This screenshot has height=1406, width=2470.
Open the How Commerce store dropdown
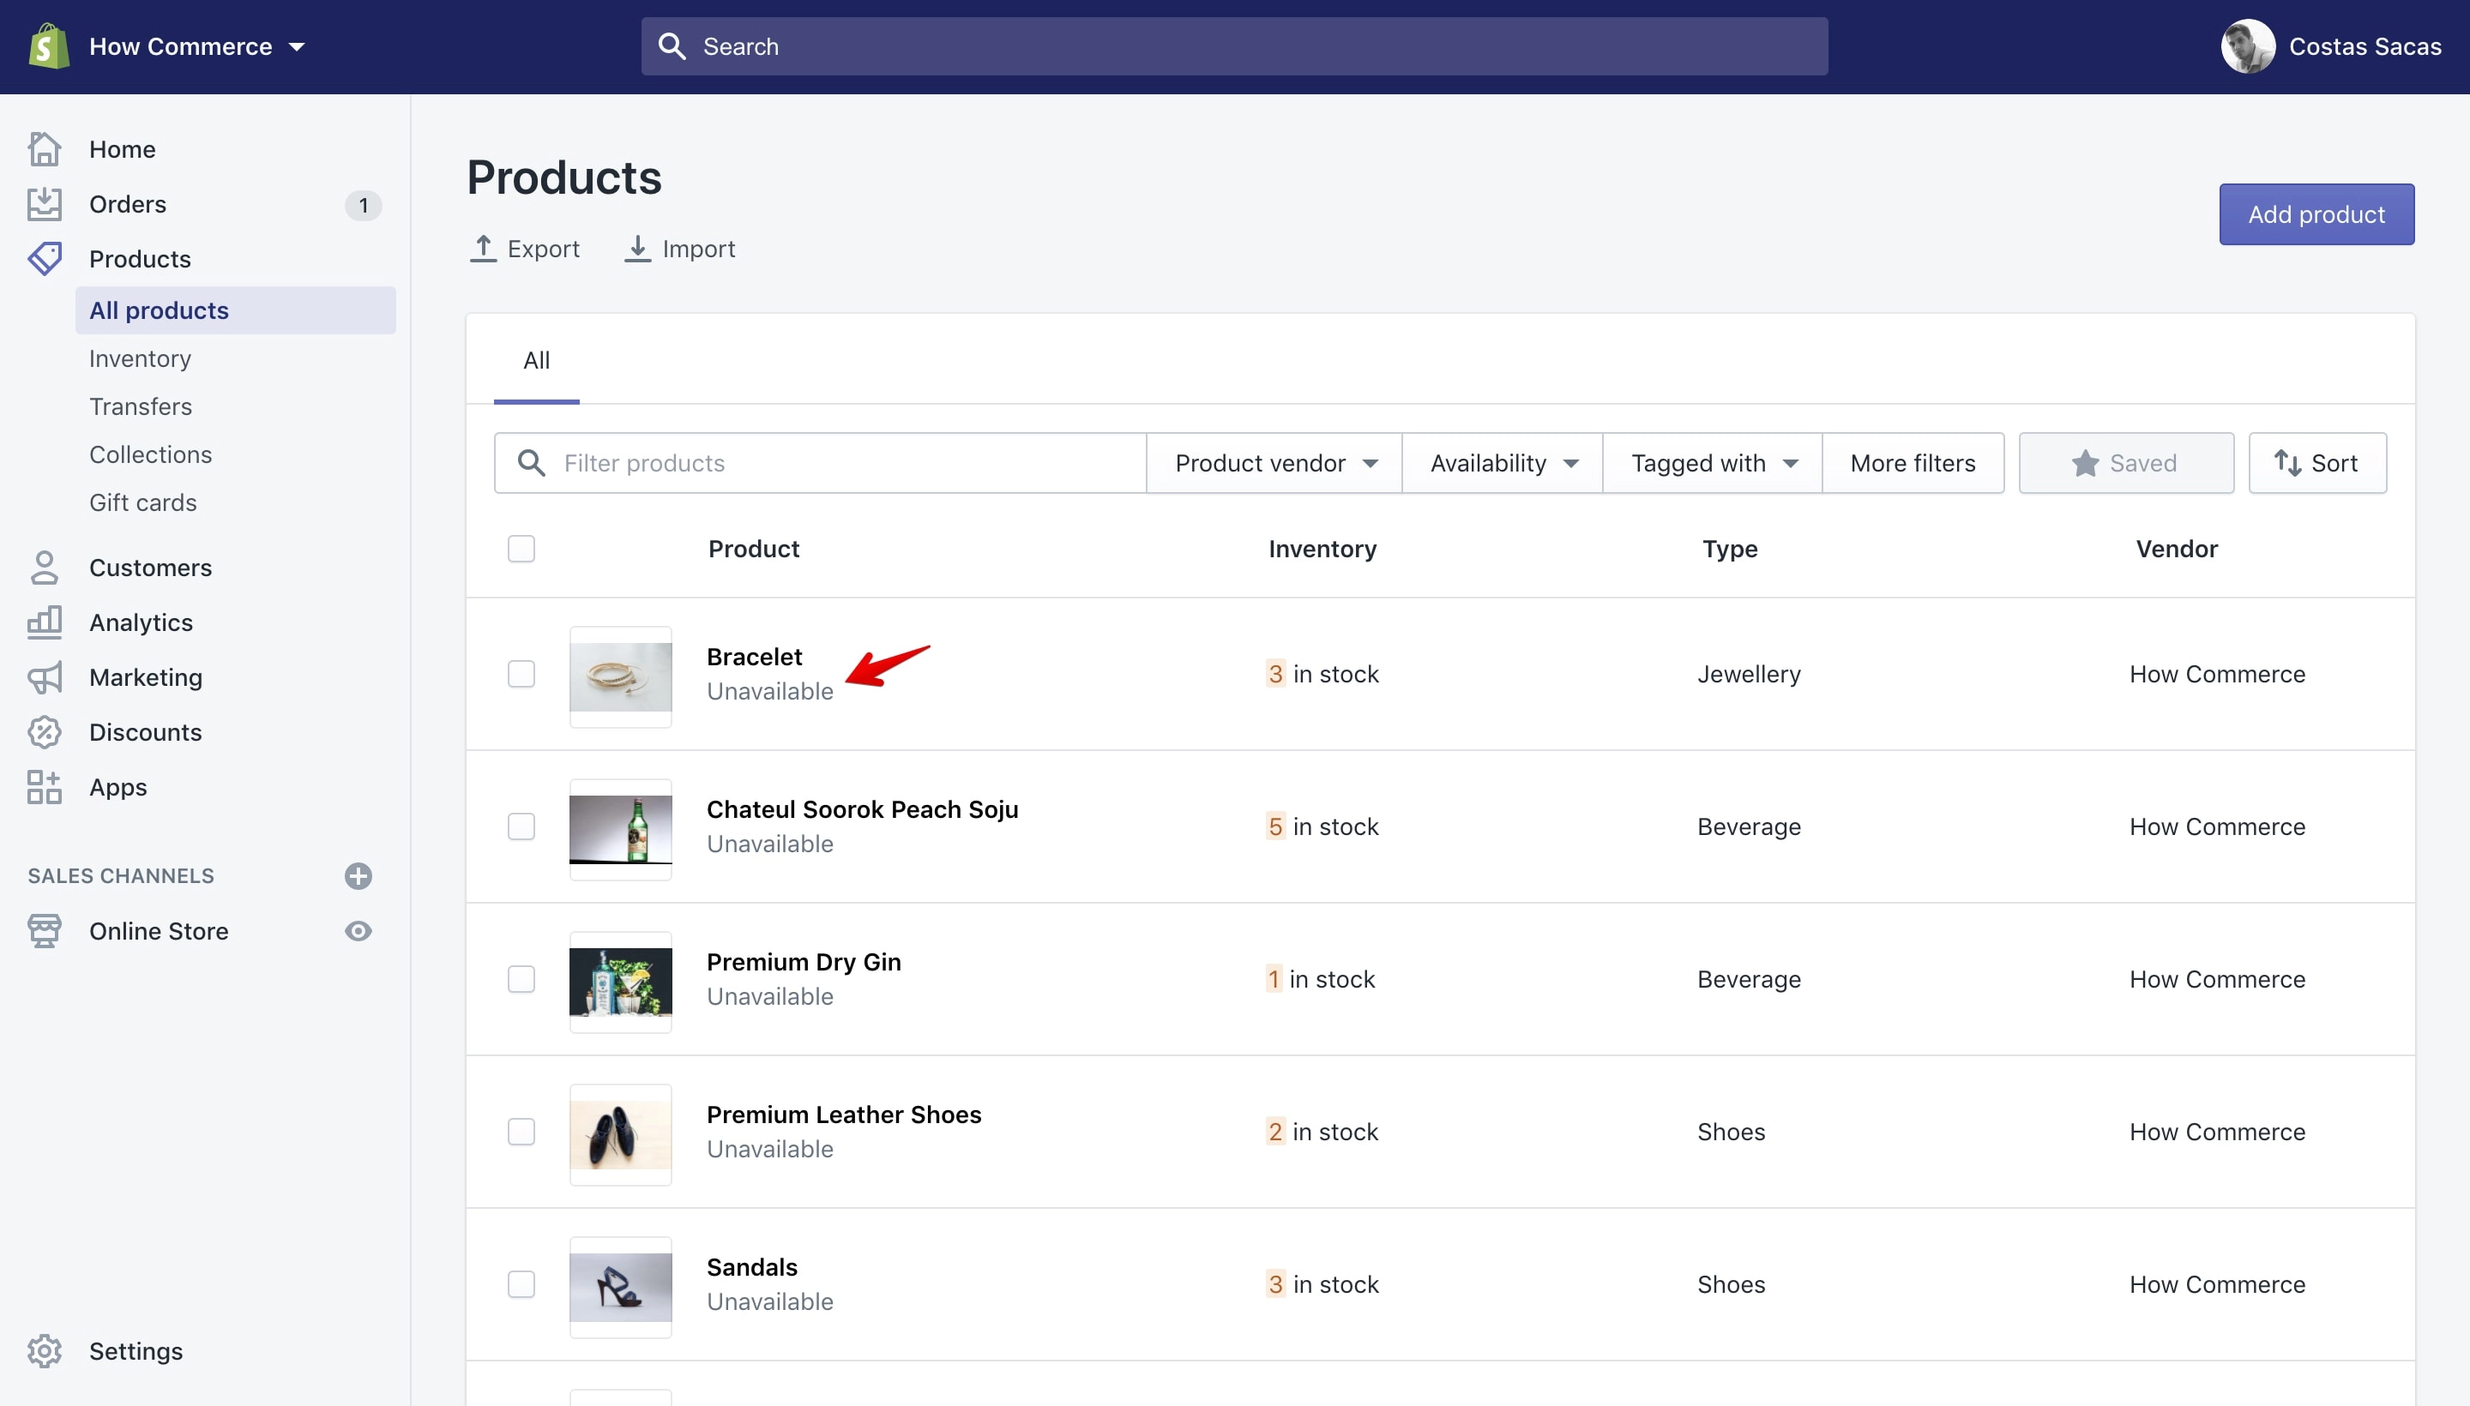pyautogui.click(x=196, y=46)
